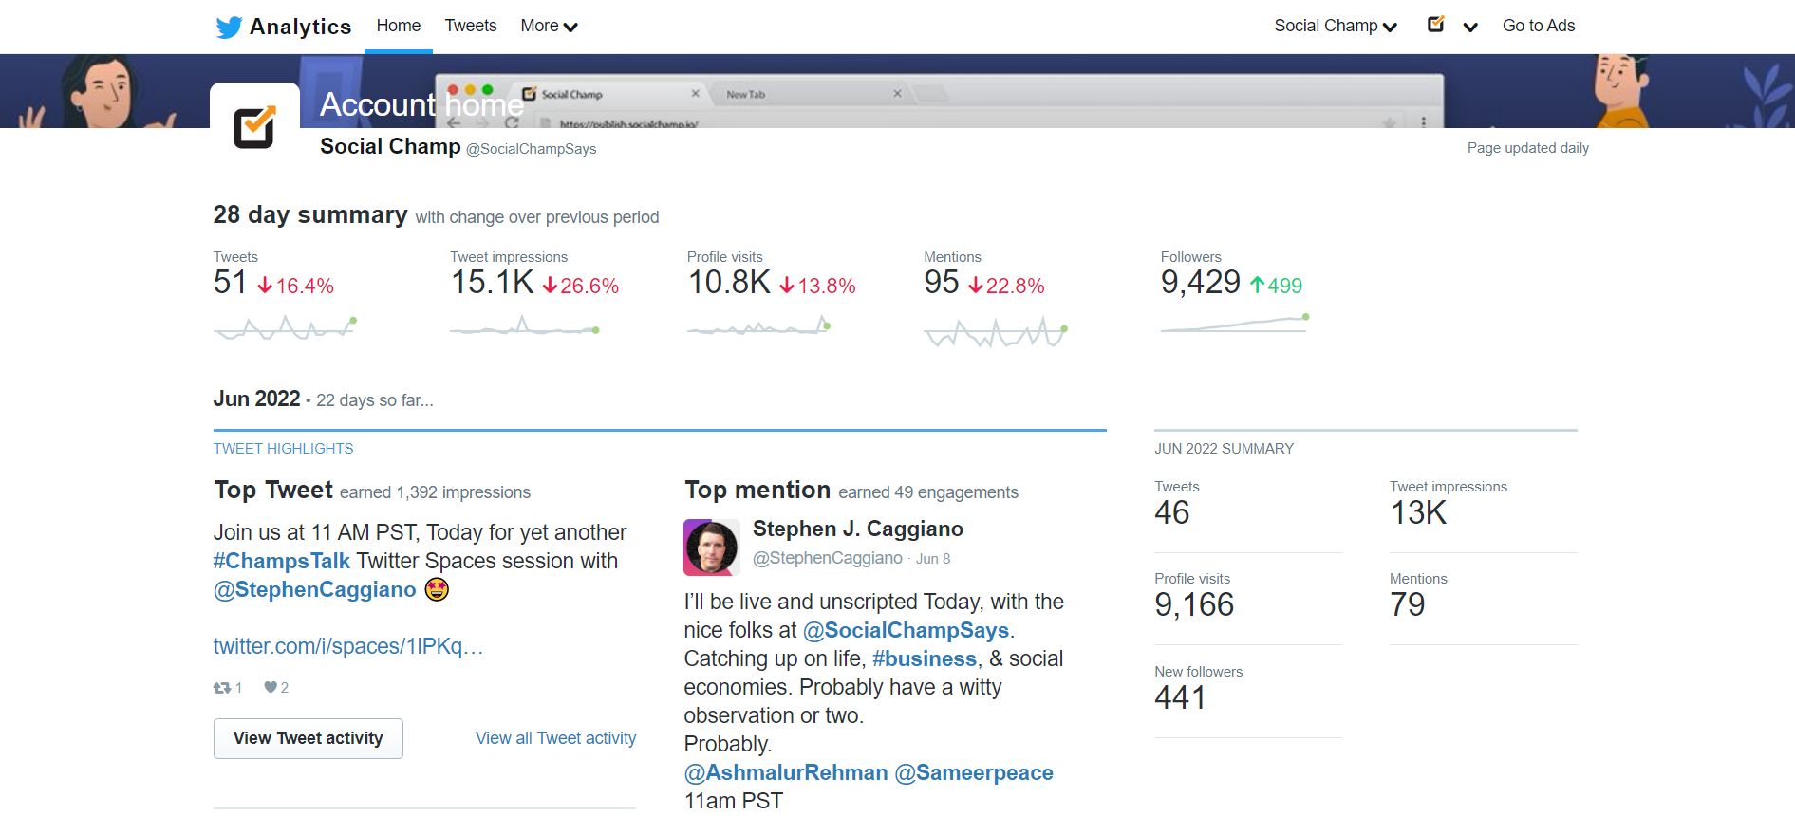
Task: Open the Home tab
Action: tap(399, 26)
